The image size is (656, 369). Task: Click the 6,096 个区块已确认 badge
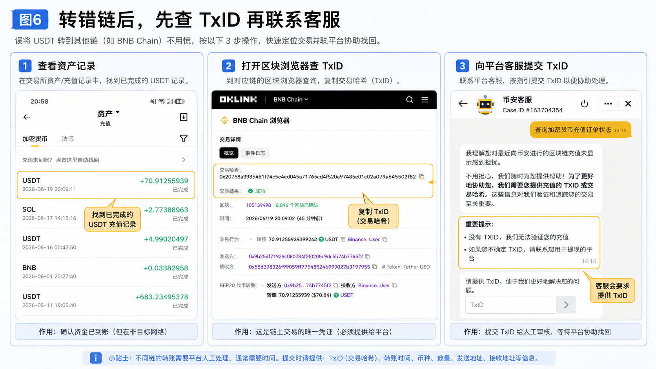(x=297, y=205)
